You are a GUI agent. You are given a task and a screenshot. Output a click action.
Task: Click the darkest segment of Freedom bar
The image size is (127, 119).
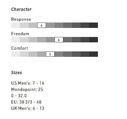click(x=93, y=40)
